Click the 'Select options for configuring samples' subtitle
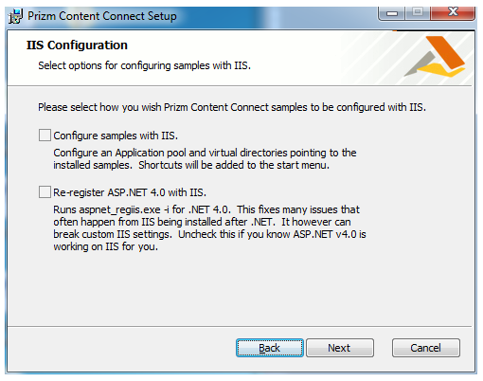 (144, 65)
